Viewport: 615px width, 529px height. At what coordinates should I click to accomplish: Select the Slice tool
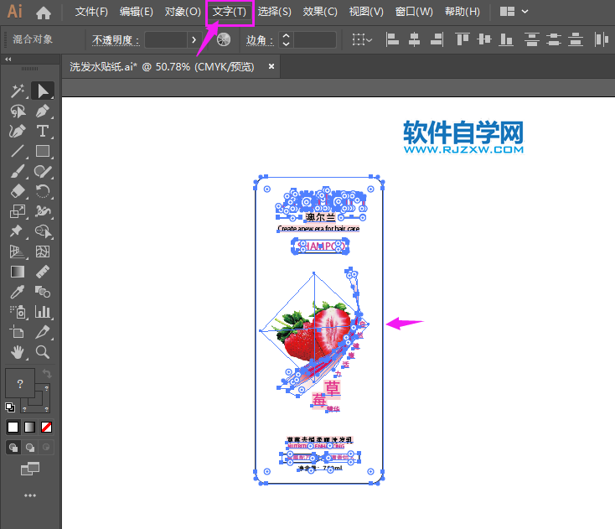[43, 332]
